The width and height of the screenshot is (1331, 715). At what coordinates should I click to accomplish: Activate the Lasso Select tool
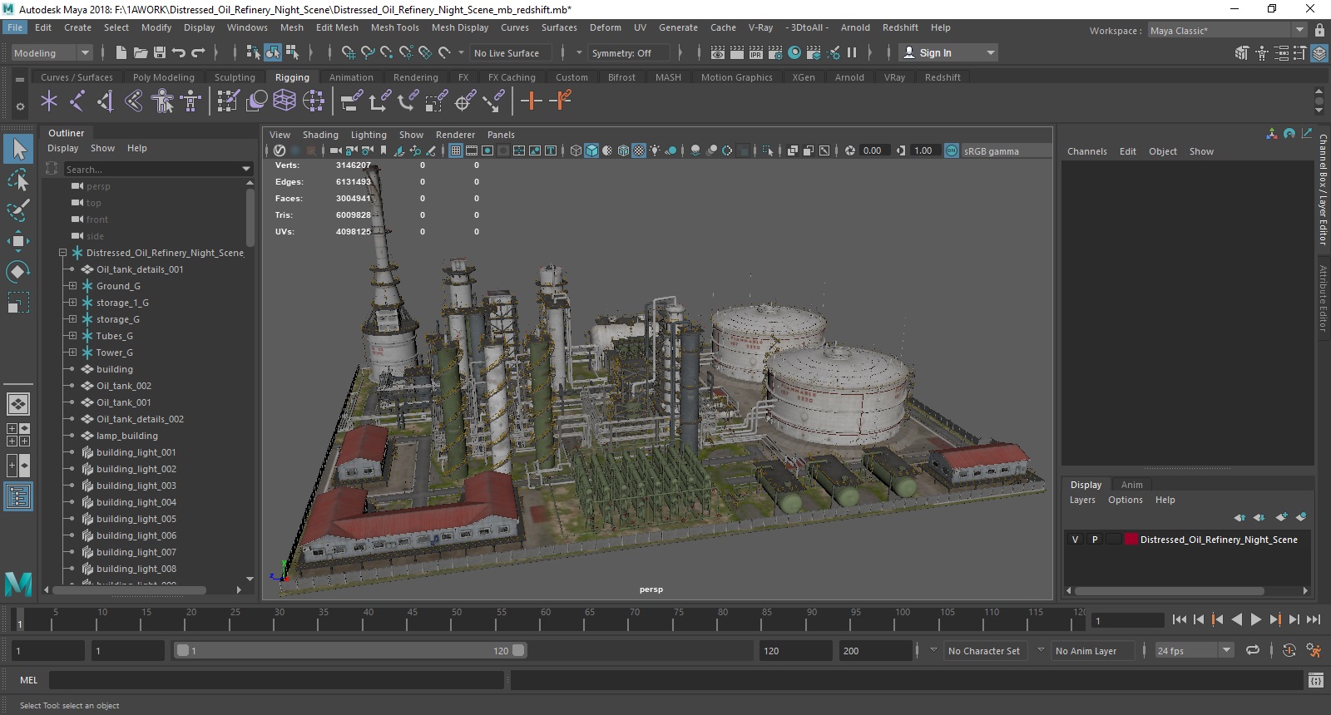coord(17,180)
